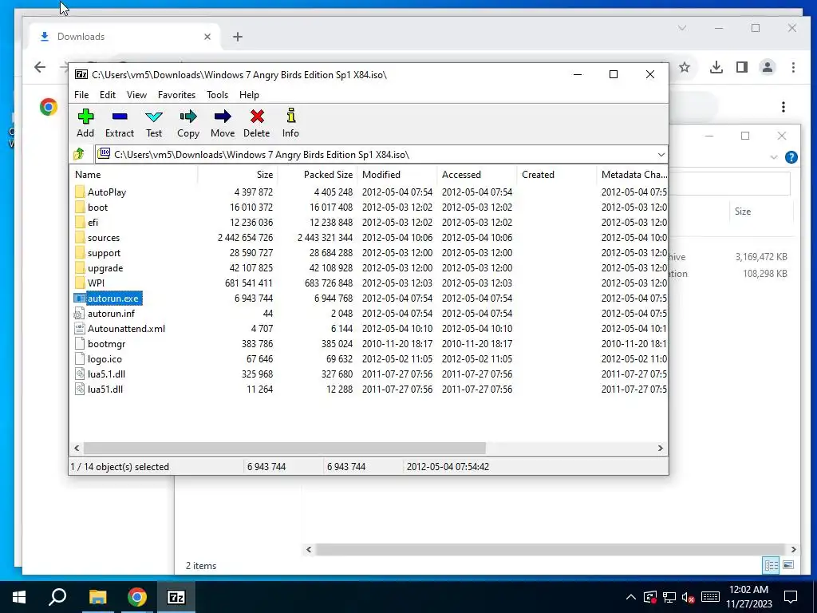The height and width of the screenshot is (613, 817).
Task: Sort the list by the Name column
Action: coord(133,175)
